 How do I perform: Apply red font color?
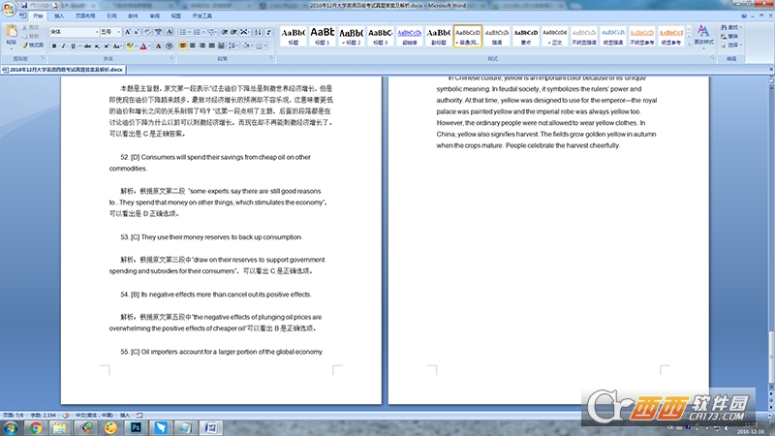142,46
